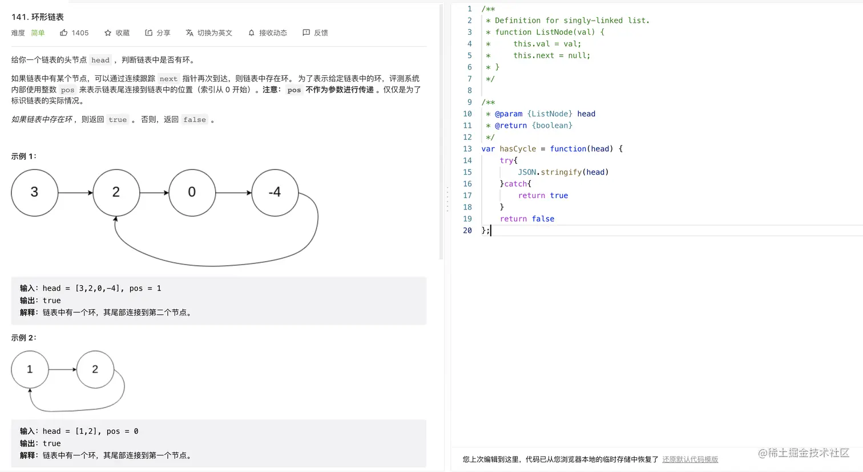The image size is (863, 472).
Task: Click 接收动态 to subscribe to updates
Action: tap(273, 33)
